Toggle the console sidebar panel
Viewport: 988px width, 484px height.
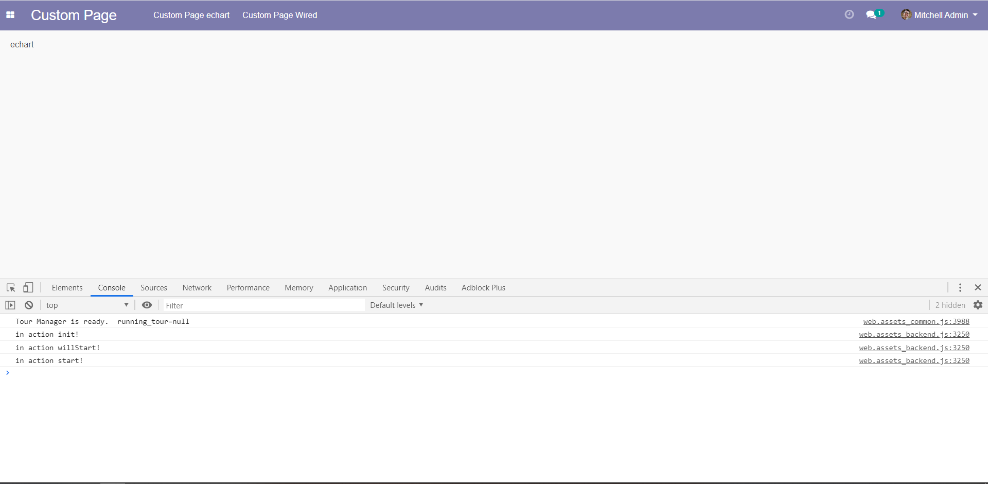point(10,305)
